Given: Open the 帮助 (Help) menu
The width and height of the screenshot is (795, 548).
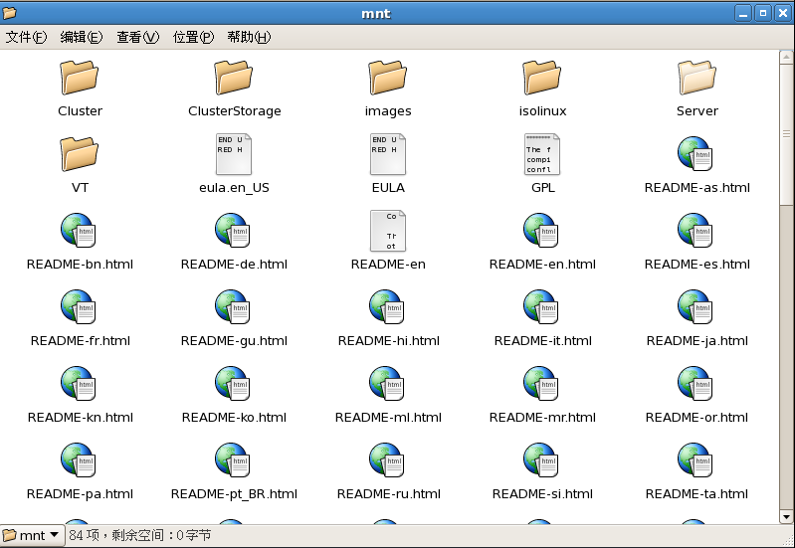Looking at the screenshot, I should point(249,37).
